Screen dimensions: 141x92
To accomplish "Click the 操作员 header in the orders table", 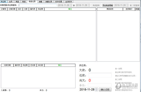I will click(33, 9).
